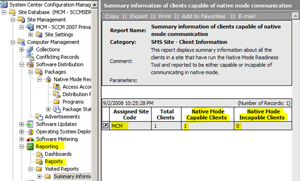This screenshot has width=300, height=181.
Task: Click the tree pane scroll-up arrow
Action: pyautogui.click(x=94, y=4)
